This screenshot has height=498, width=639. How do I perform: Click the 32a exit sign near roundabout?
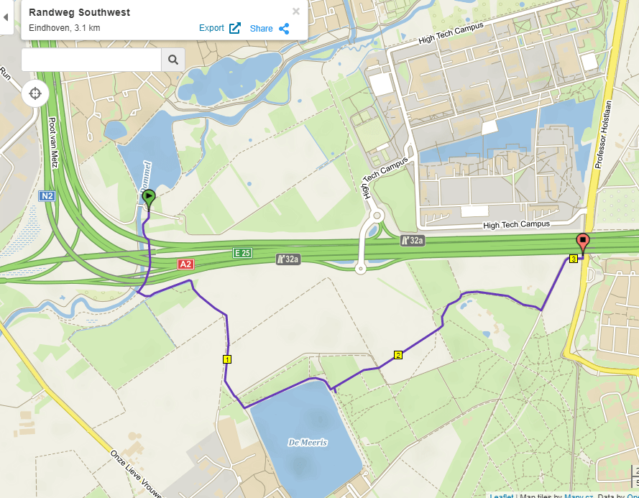412,241
